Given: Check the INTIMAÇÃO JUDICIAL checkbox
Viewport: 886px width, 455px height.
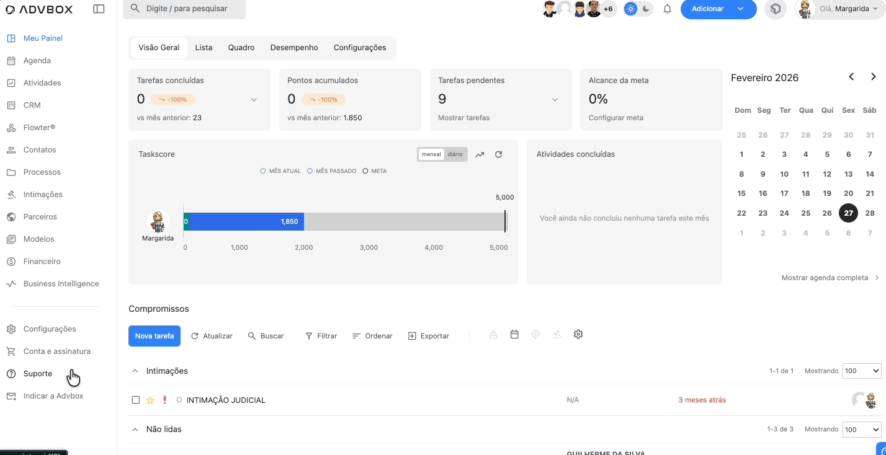Looking at the screenshot, I should click(136, 400).
